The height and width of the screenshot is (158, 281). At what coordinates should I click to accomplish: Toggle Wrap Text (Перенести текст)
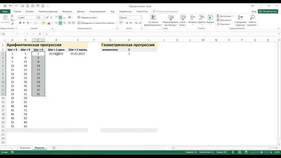87,18
